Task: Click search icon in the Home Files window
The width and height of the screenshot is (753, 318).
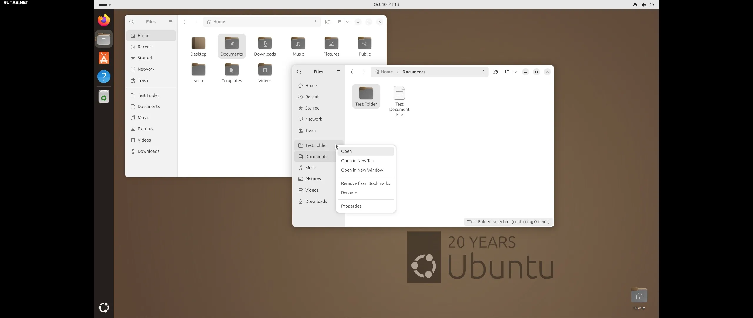Action: coord(131,22)
